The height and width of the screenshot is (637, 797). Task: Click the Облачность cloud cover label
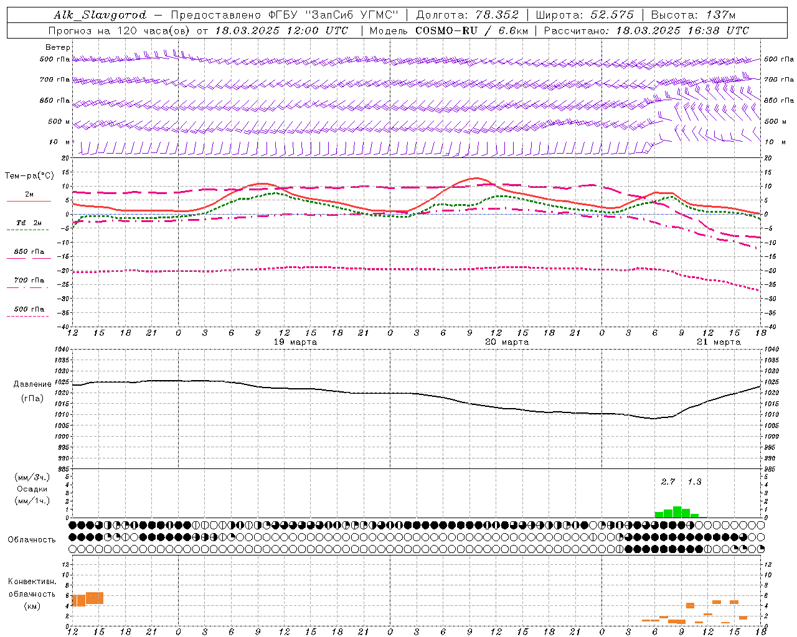coord(32,540)
